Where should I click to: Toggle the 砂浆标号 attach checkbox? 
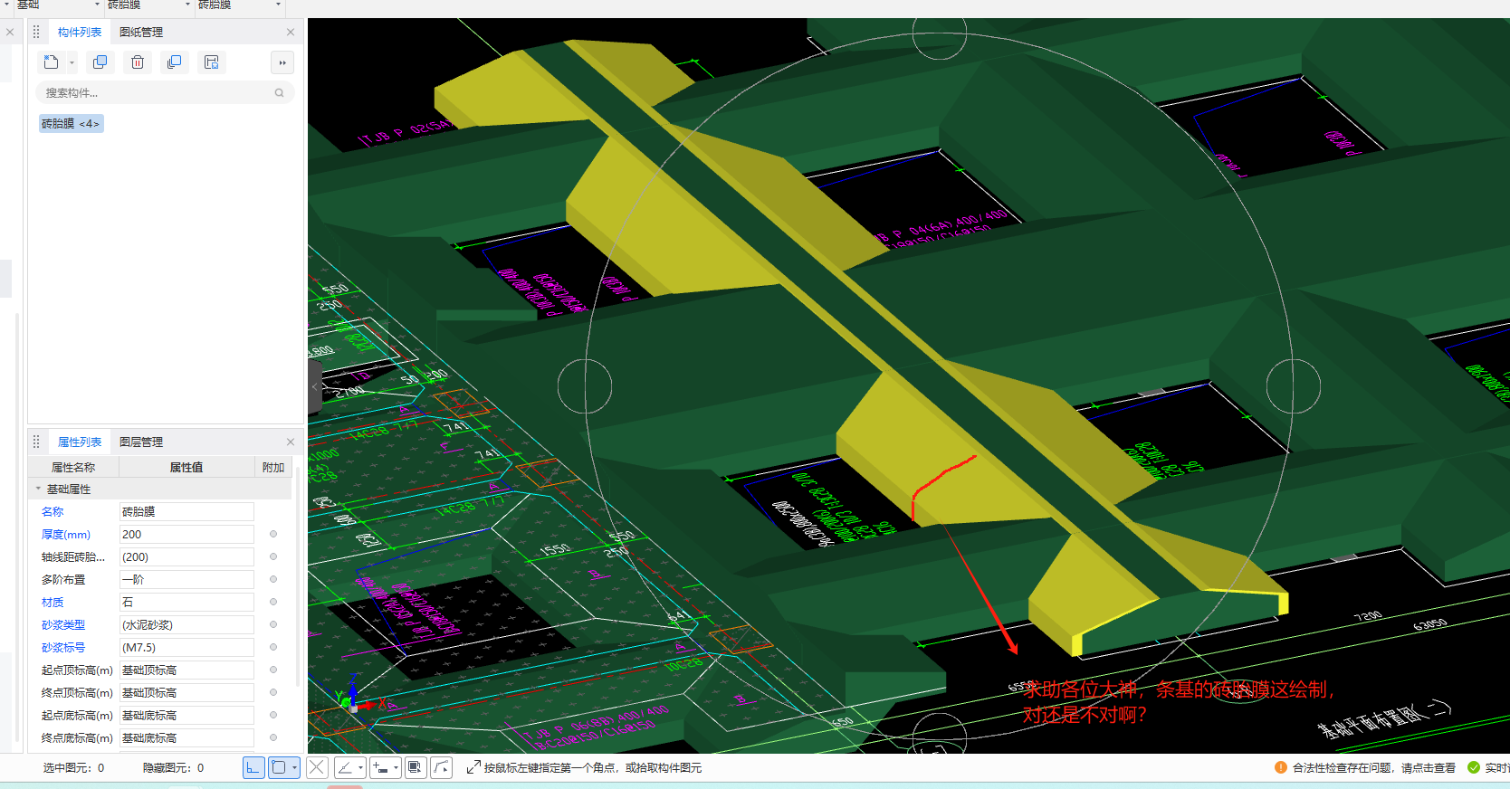273,647
